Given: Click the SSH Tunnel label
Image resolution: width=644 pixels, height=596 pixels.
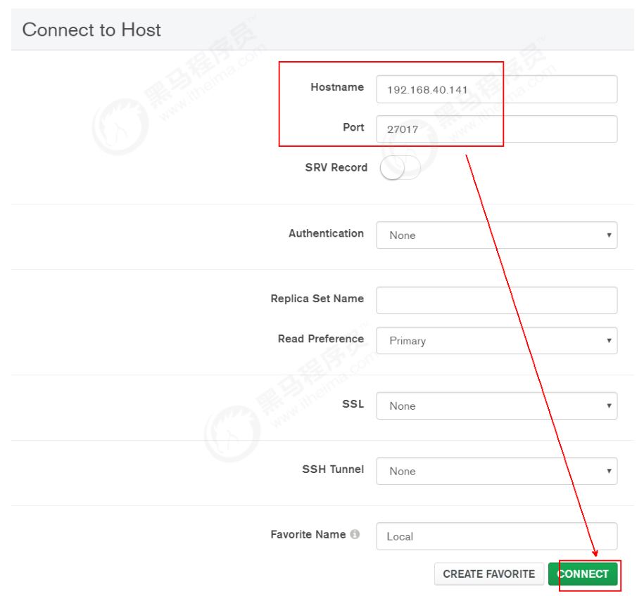Looking at the screenshot, I should (333, 469).
